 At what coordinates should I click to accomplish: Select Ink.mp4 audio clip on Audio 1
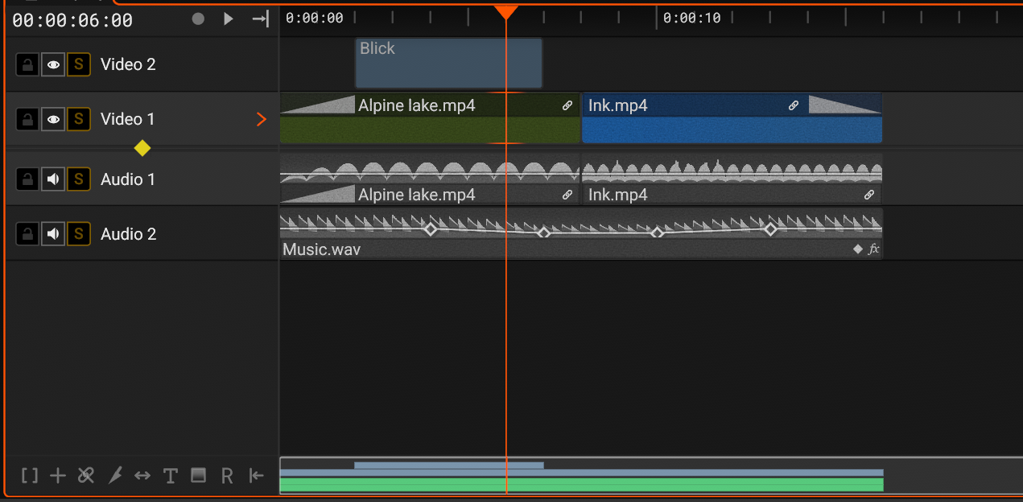pyautogui.click(x=732, y=179)
